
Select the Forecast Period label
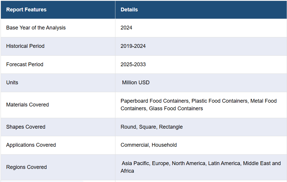pos(25,64)
